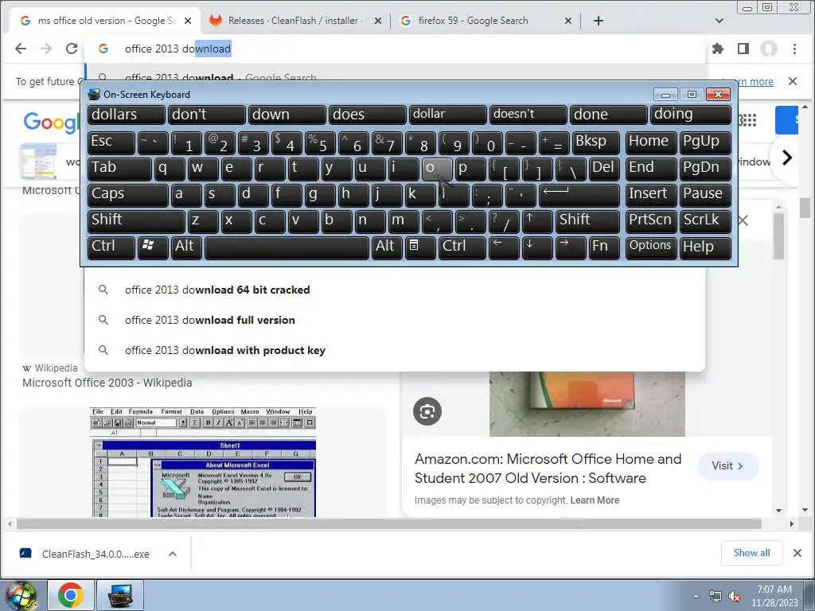Image resolution: width=815 pixels, height=611 pixels.
Task: Select suggestion 'office 2013 download 64 bit cracked'
Action: (x=395, y=290)
